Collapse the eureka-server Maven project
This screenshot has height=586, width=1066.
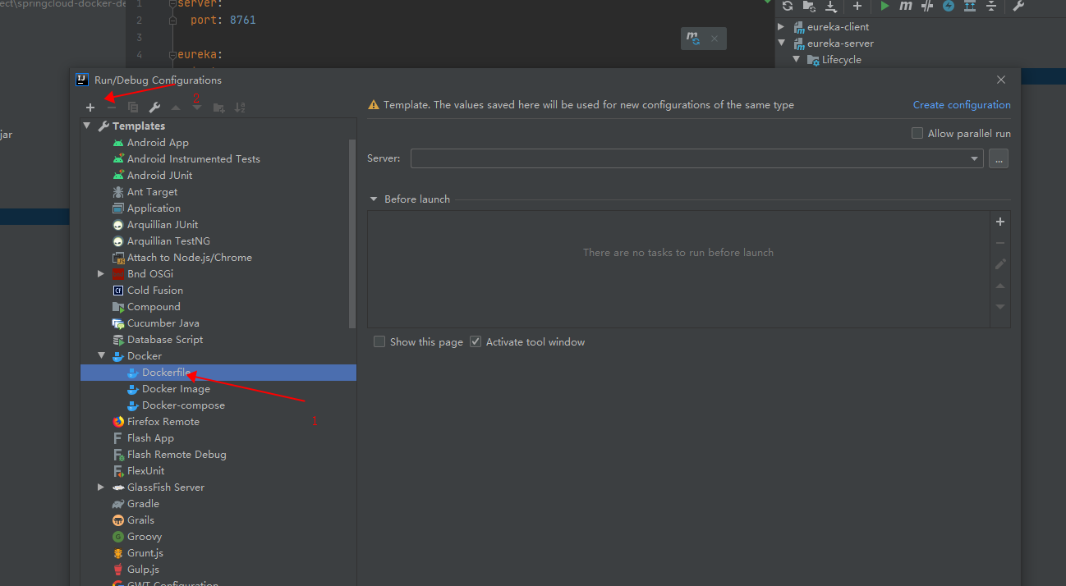(x=781, y=43)
